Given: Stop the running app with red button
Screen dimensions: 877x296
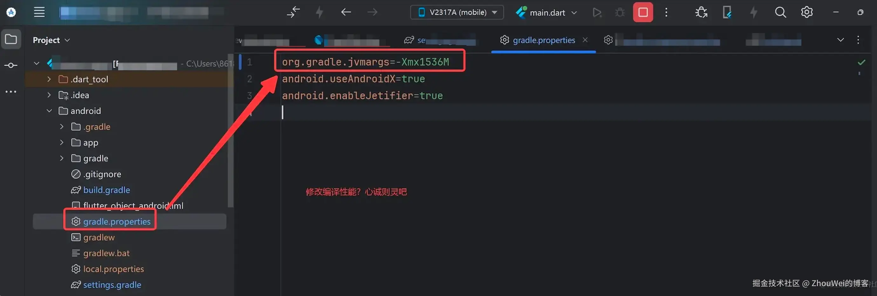Looking at the screenshot, I should coord(643,12).
